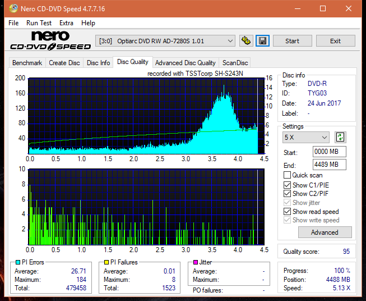Enable the Quick scan checkbox
Screen dimensions: 366x301
pos(287,175)
